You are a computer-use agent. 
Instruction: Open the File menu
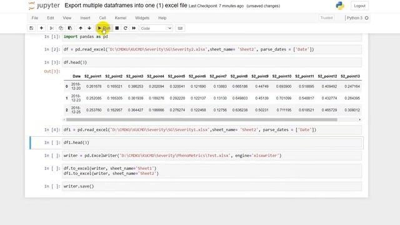(35, 18)
